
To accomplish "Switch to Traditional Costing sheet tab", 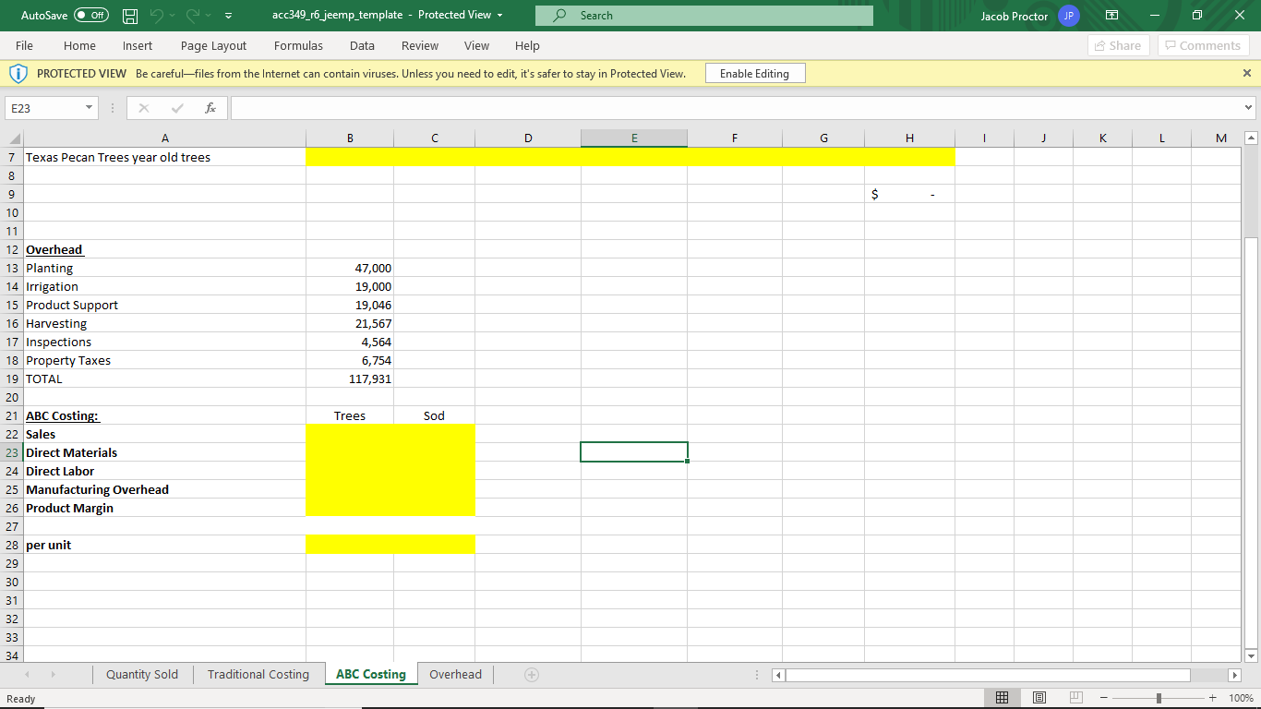I will [x=258, y=675].
